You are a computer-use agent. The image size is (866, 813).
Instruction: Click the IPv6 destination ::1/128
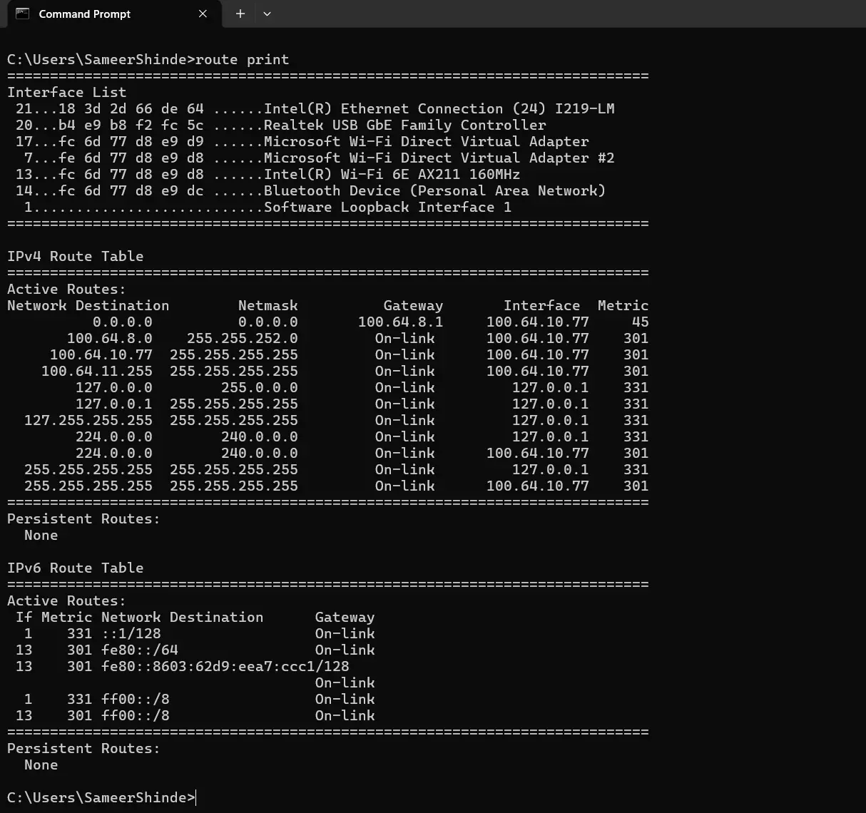pyautogui.click(x=131, y=633)
